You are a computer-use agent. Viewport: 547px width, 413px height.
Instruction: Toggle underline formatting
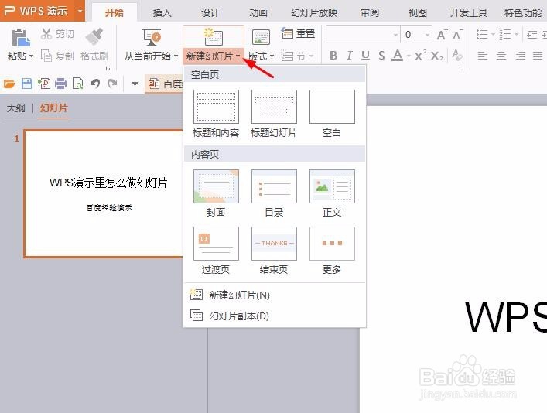coord(365,56)
